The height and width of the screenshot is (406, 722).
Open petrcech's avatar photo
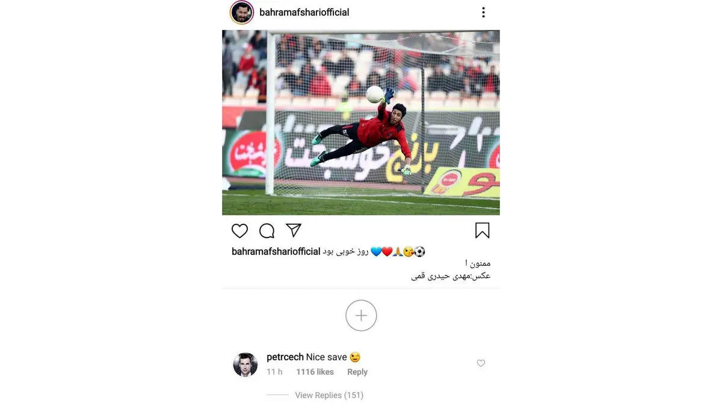245,364
